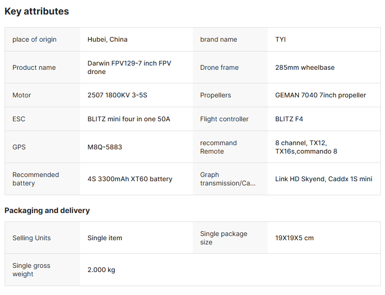
Task: Select the Hubei, China origin value
Action: (x=107, y=39)
